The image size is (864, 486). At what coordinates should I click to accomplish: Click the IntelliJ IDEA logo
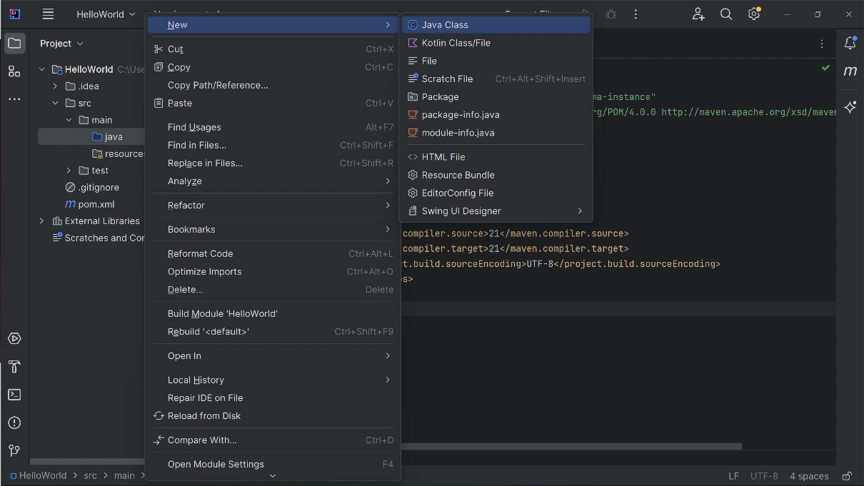14,14
